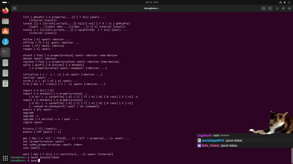
Task: Click the 'reopen [-n] <pool>' line
Action: coord(37,49)
